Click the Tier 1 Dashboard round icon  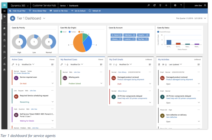(x=13, y=18)
